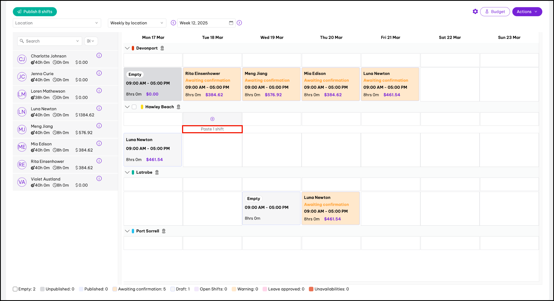Tick the Hawley Beach checkbox

(134, 107)
